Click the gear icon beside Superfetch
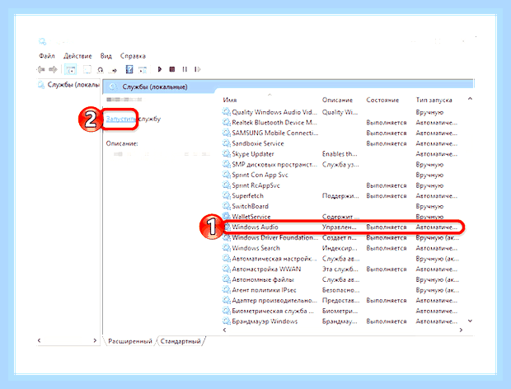Screen dimensions: 511x389 point(226,195)
